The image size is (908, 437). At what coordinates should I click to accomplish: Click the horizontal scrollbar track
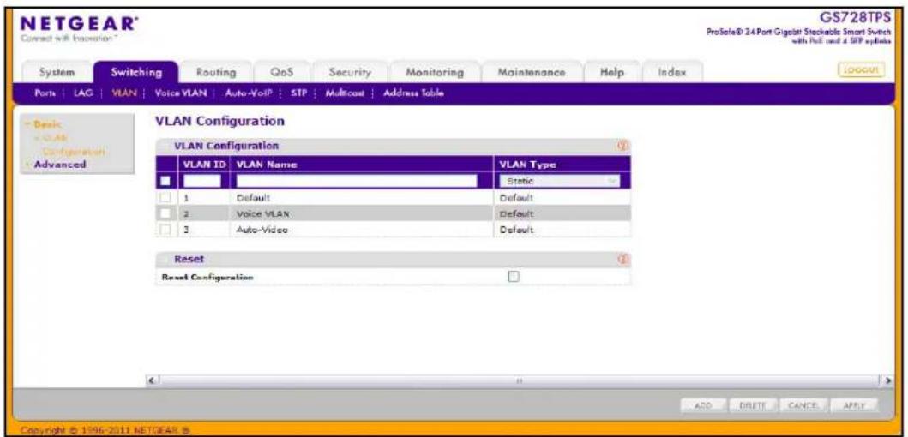pyautogui.click(x=519, y=380)
